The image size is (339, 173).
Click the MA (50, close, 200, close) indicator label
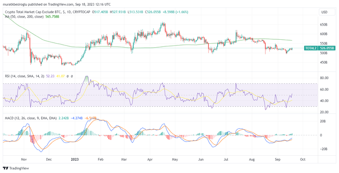tap(24, 16)
